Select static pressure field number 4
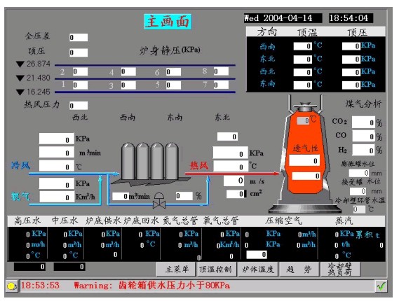399x301 pixels. [x=128, y=71]
